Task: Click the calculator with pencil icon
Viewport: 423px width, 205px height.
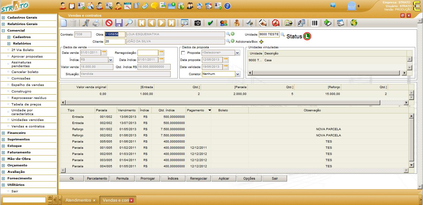Action: pos(302,23)
